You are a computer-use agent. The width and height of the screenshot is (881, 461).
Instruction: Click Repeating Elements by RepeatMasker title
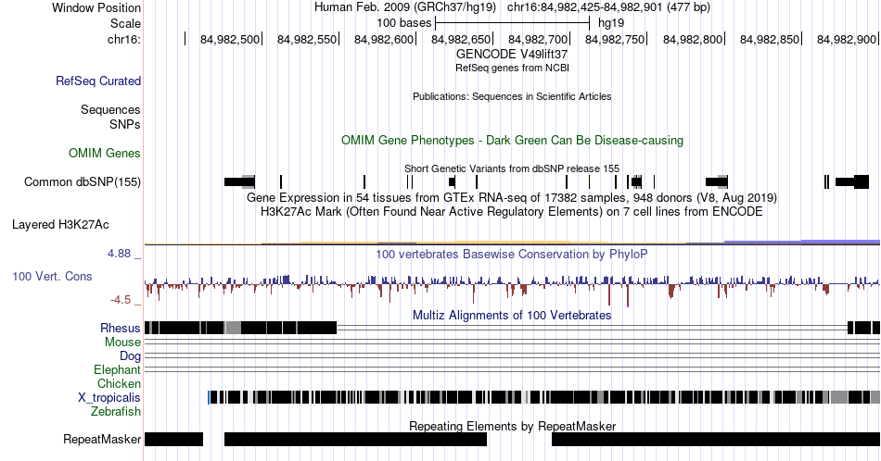[x=512, y=426]
